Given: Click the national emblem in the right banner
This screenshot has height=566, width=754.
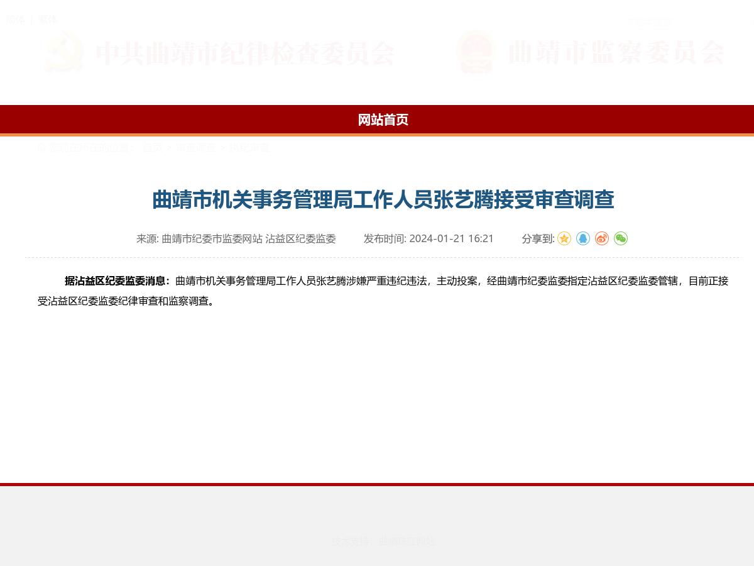Looking at the screenshot, I should coord(476,53).
